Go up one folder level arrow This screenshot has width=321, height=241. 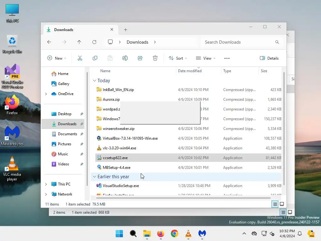[79, 42]
